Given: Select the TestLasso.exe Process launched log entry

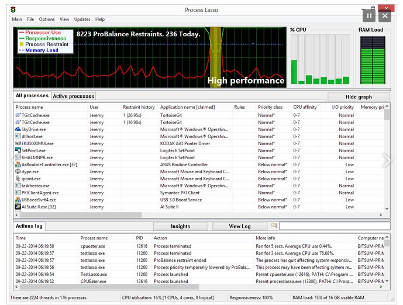Looking at the screenshot, I should pos(199,275).
